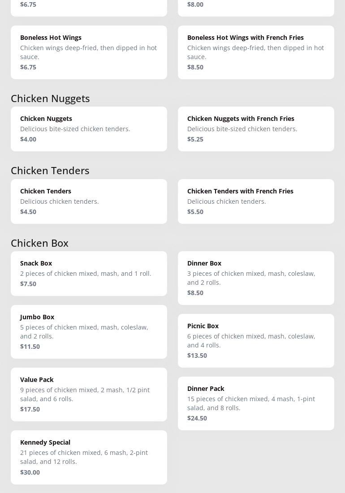Click the Chicken Tenders section heading

(x=50, y=171)
